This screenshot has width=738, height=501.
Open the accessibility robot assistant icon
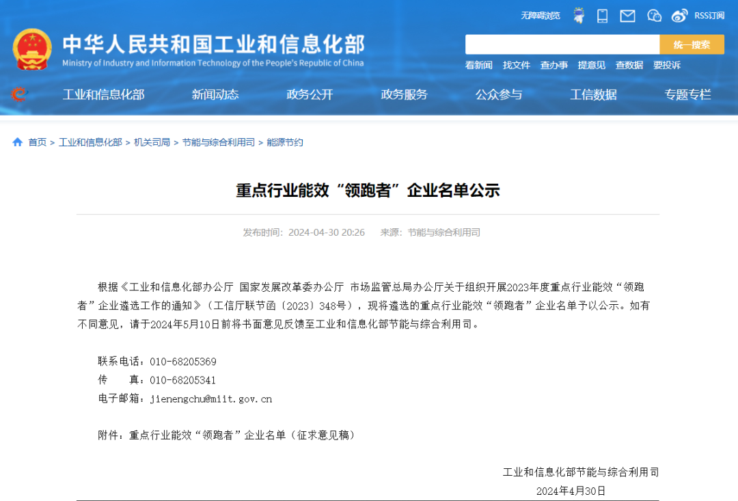[x=579, y=16]
